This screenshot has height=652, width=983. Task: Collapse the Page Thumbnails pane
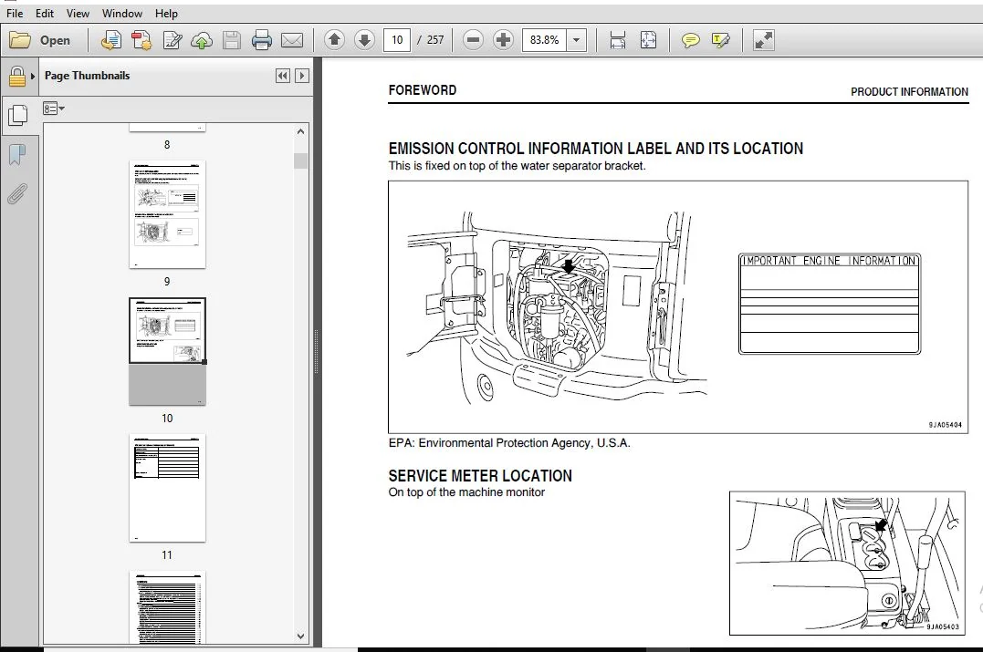[283, 76]
